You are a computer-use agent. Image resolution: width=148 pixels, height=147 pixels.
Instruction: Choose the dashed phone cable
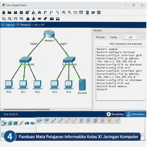click(75, 121)
